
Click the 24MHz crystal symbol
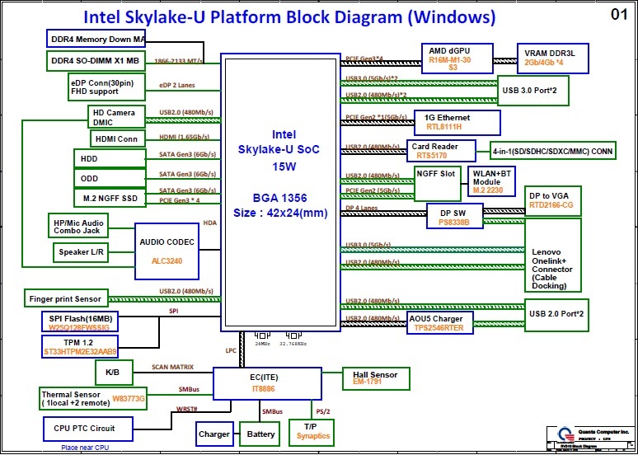pos(262,335)
